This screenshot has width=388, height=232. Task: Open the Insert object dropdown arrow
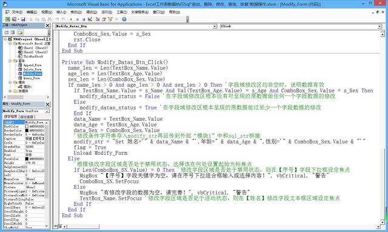[x=18, y=19]
